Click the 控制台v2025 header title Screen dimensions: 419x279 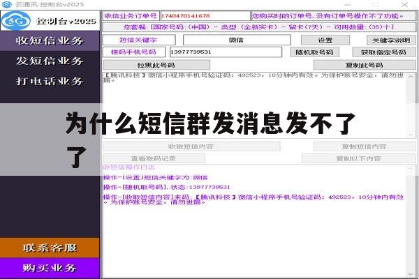click(66, 21)
